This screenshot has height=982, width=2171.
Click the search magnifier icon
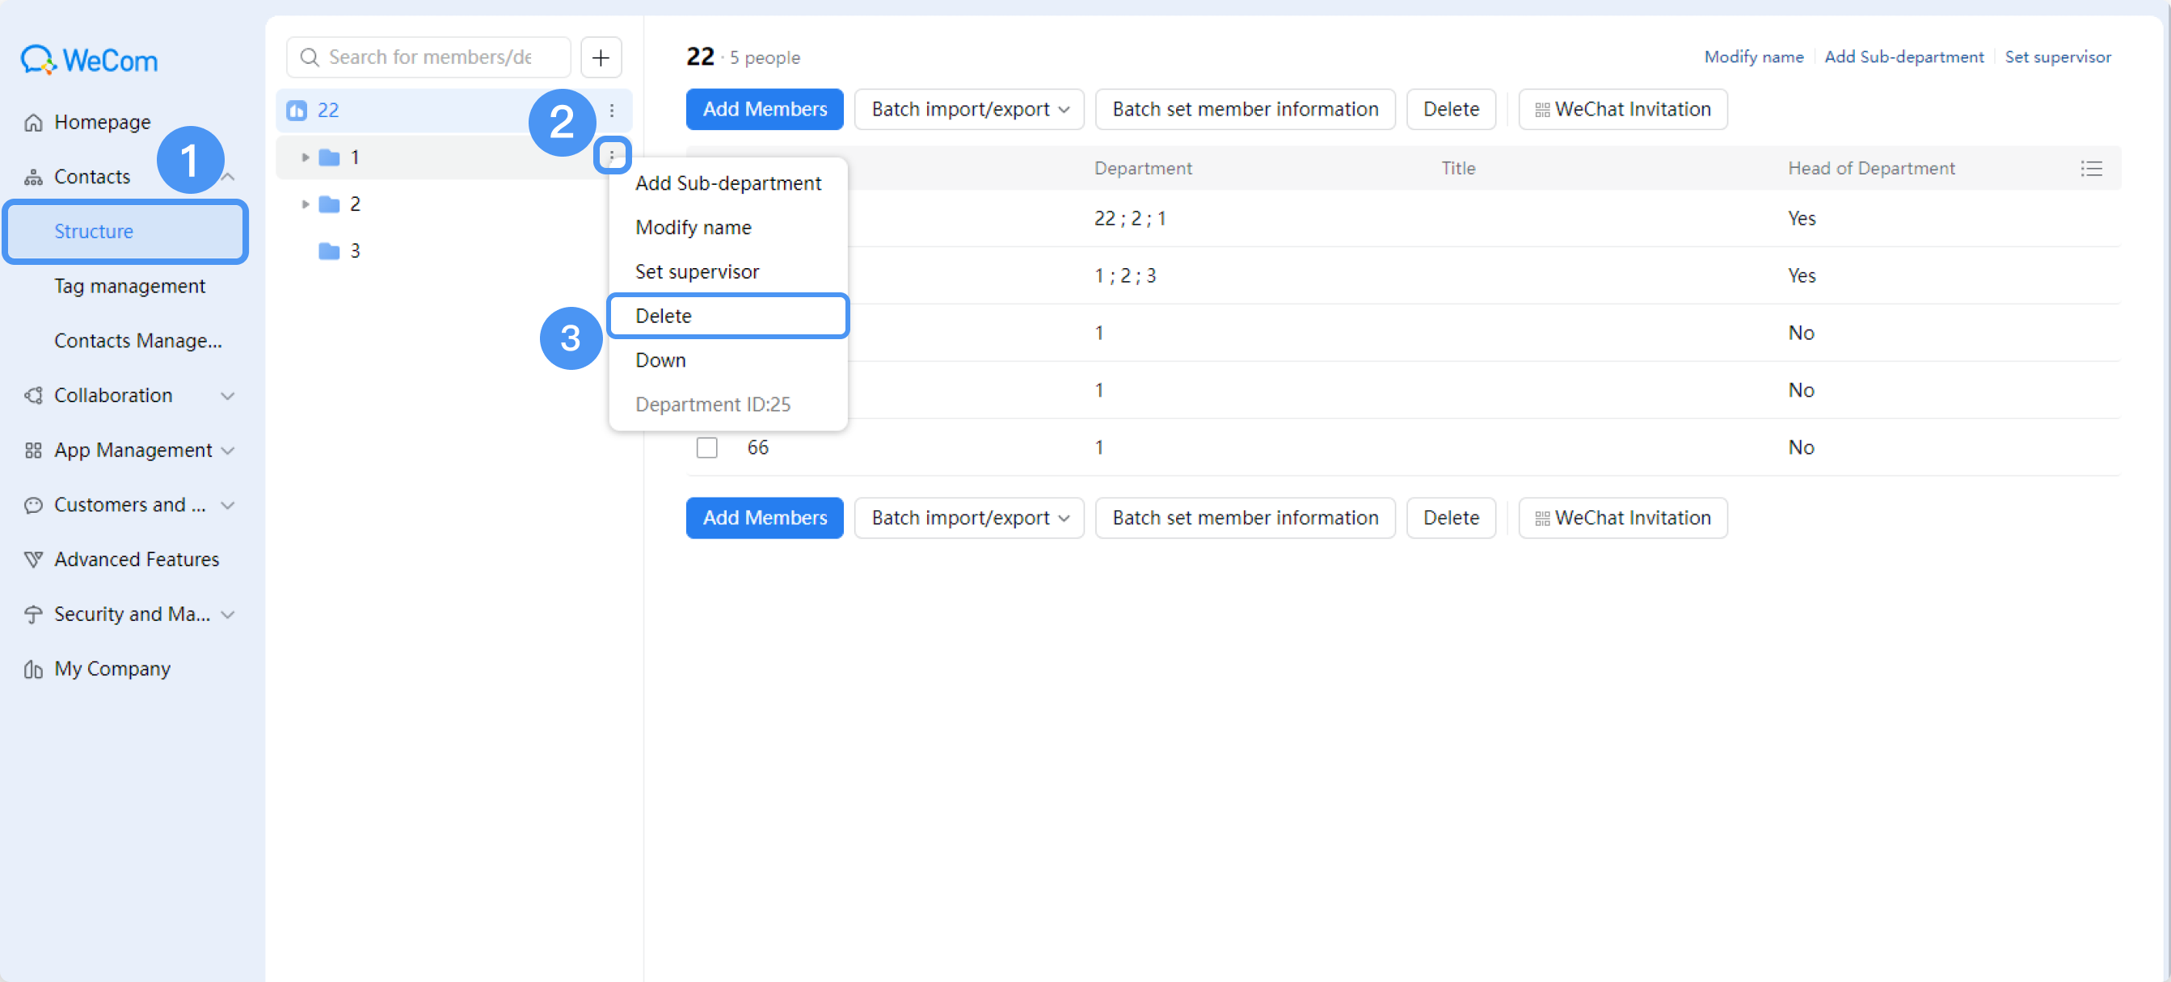[x=310, y=57]
